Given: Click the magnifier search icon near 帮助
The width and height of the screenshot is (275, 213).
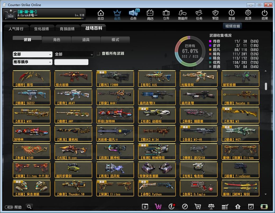Looking at the screenshot, I should coord(29,207).
